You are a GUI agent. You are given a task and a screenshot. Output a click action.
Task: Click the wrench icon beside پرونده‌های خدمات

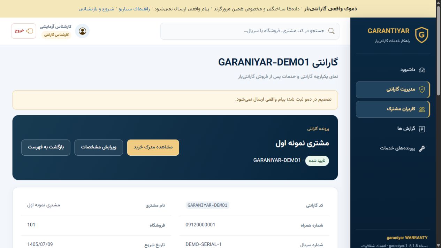(422, 148)
